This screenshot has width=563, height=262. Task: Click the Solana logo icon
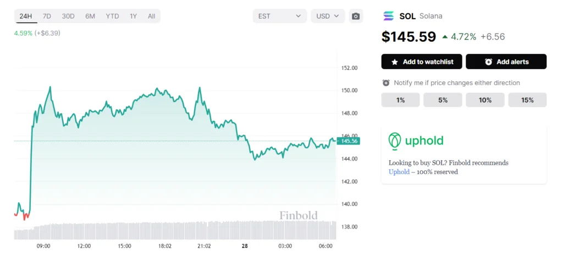388,16
